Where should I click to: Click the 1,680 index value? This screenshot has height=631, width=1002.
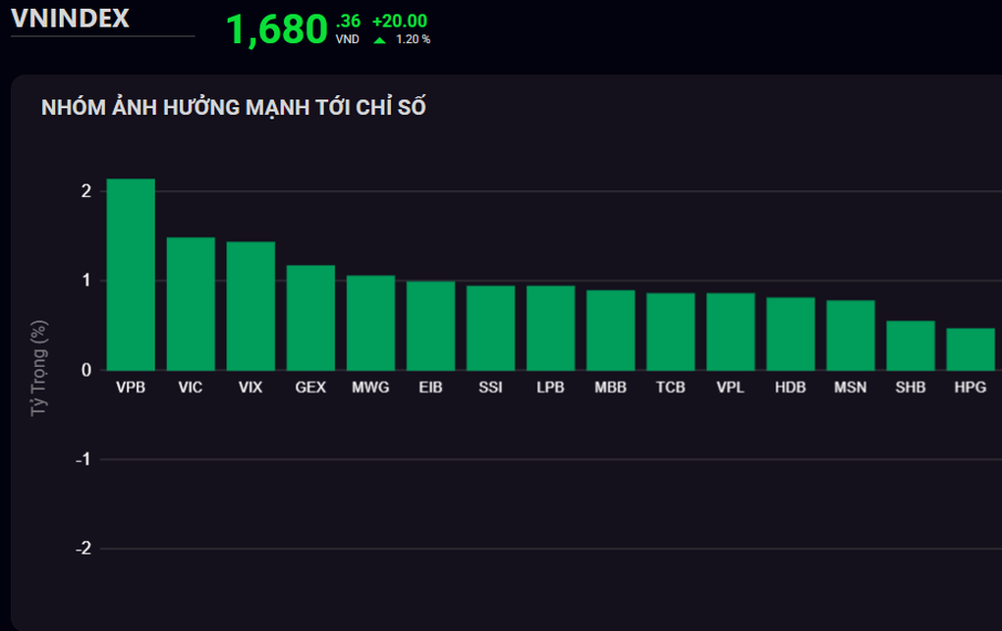(x=276, y=30)
